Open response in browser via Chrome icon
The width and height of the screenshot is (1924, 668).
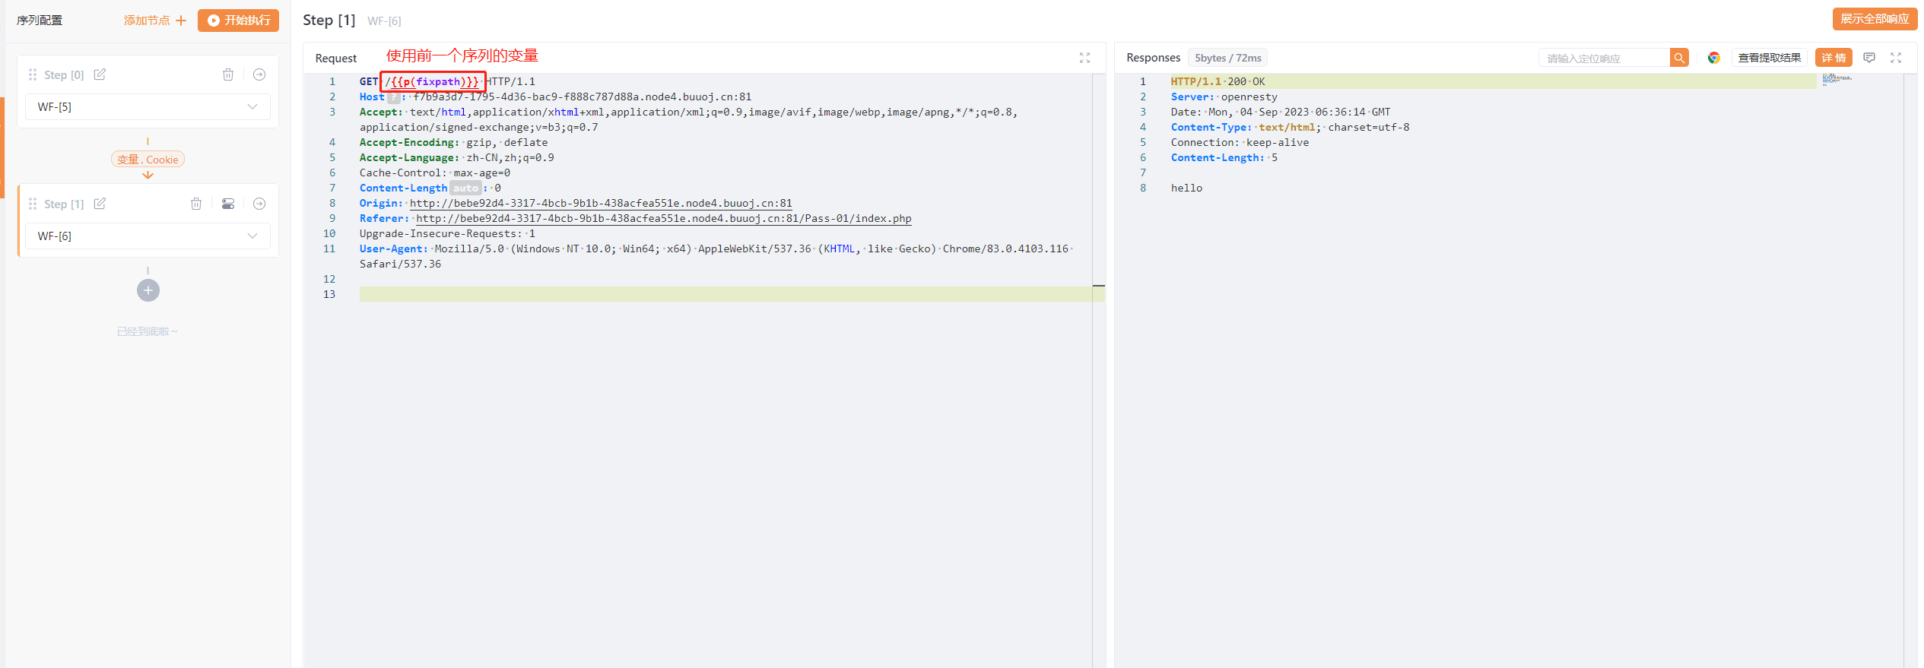[1713, 58]
